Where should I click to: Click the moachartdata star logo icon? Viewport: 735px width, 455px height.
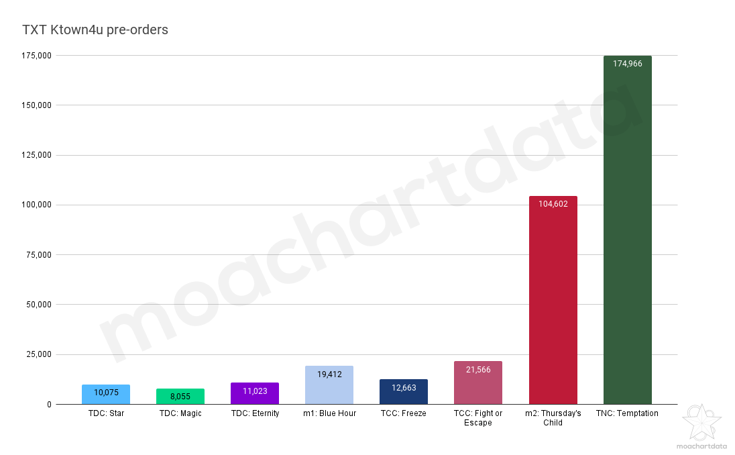tap(701, 423)
